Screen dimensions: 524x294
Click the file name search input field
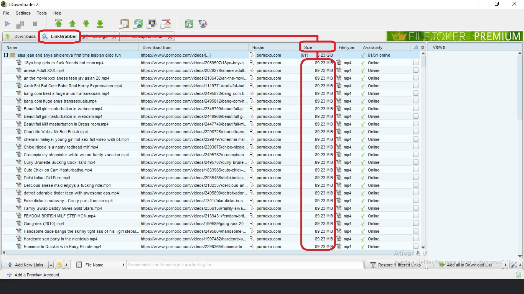[x=245, y=265]
